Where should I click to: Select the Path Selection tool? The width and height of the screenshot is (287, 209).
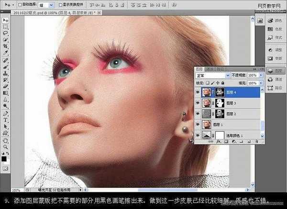pyautogui.click(x=5, y=127)
